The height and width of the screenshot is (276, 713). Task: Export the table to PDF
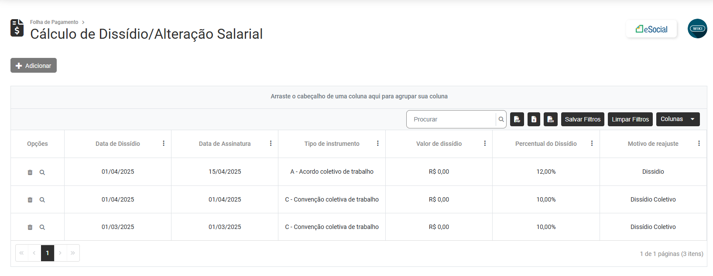coord(517,119)
